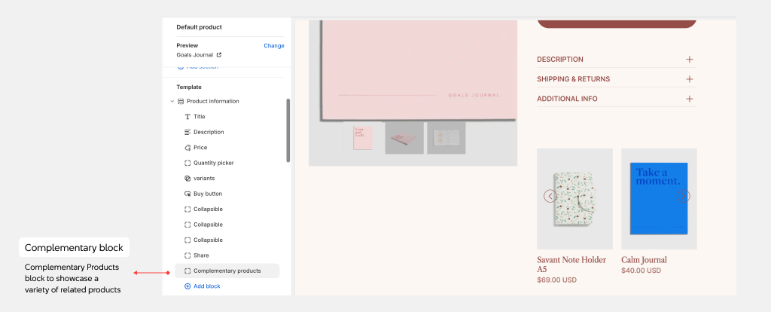Click the Change preview link
771x312 pixels.
(273, 46)
